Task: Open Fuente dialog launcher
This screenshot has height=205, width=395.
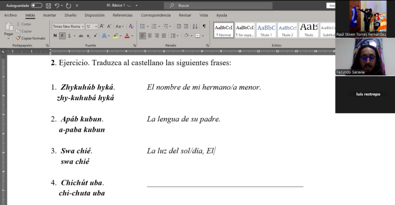Action: coord(135,45)
